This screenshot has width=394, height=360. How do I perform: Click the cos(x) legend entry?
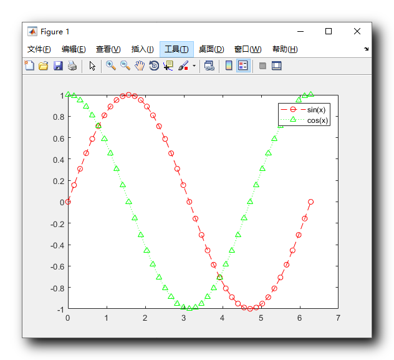(x=317, y=120)
